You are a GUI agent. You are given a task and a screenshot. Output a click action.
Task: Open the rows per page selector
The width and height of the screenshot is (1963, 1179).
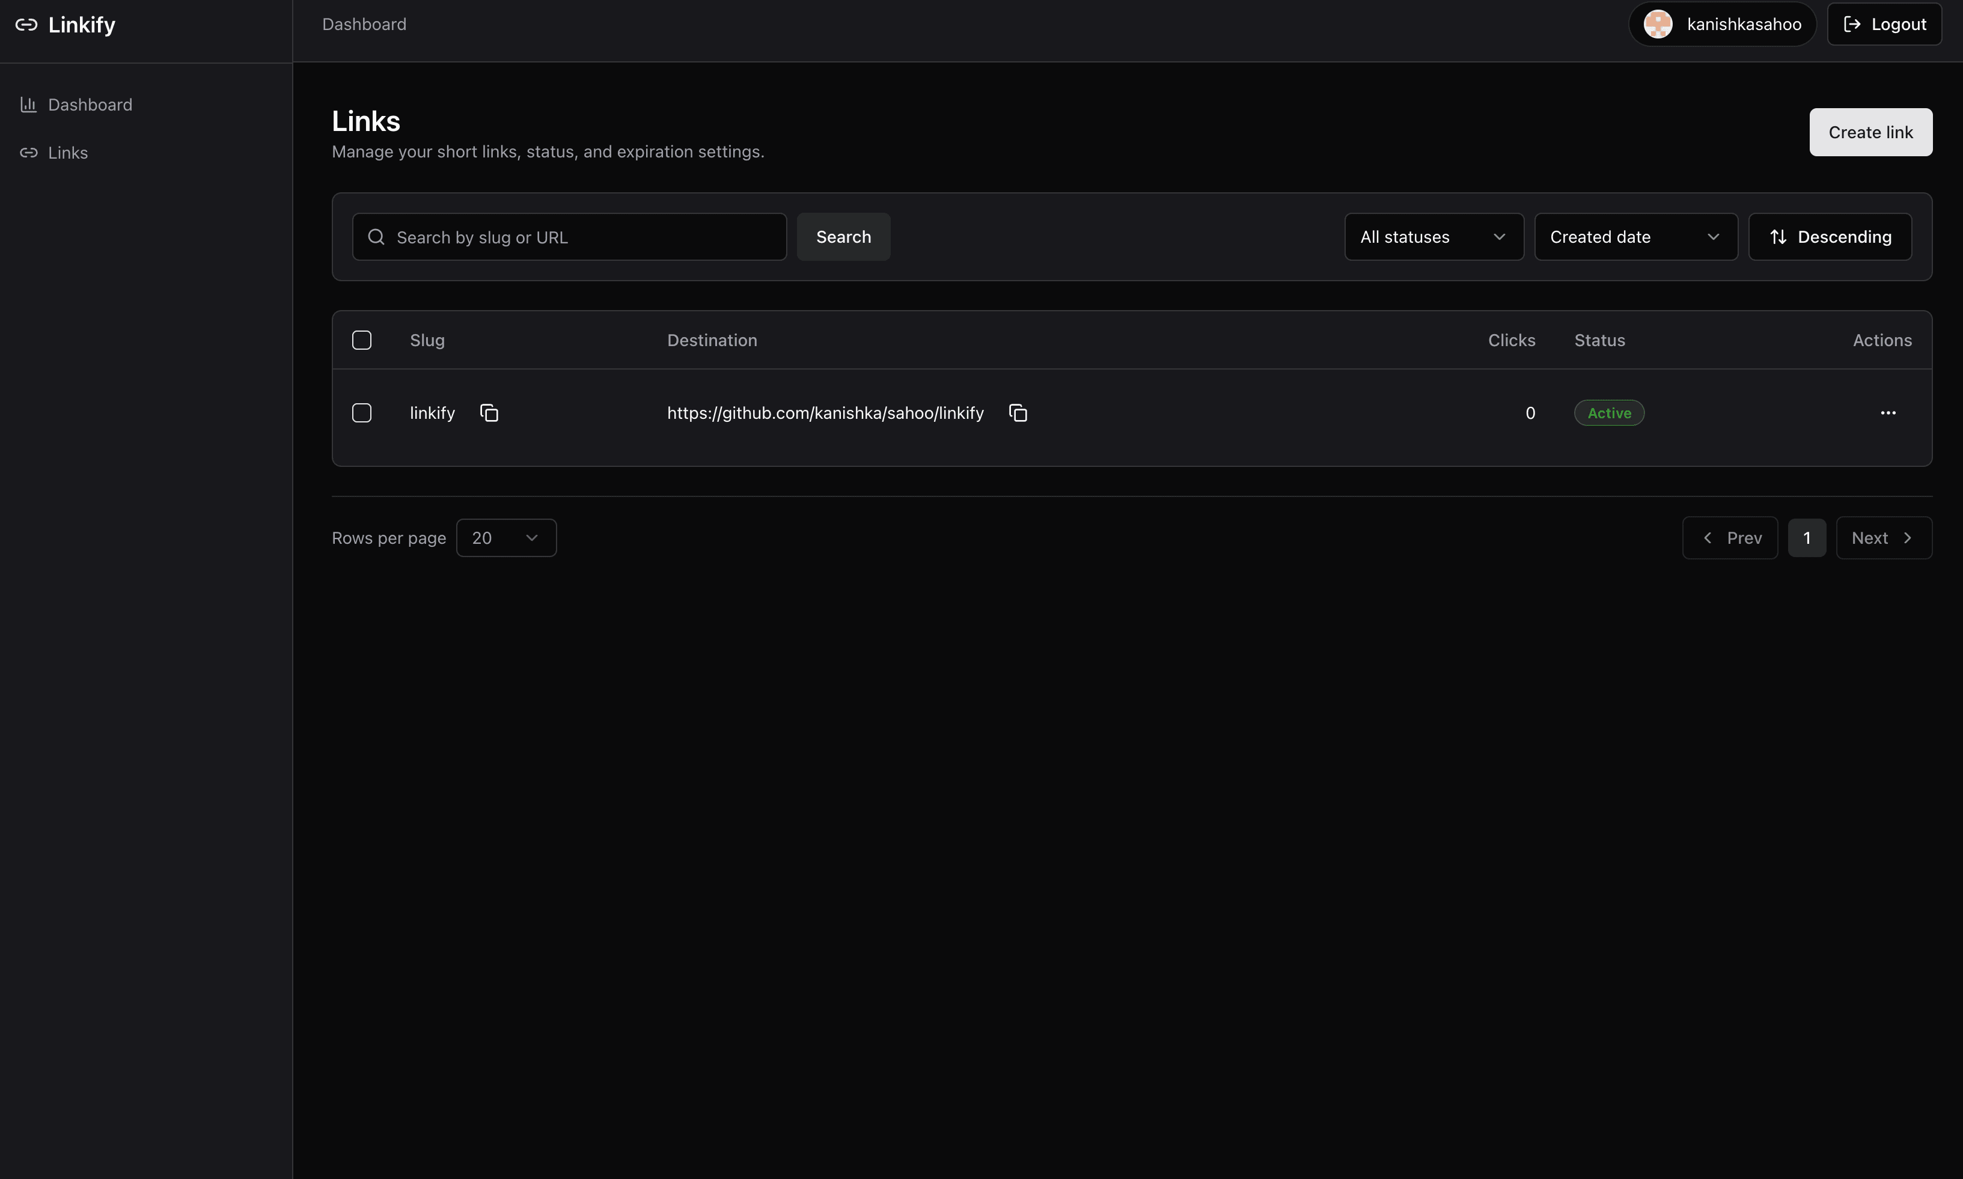coord(506,537)
